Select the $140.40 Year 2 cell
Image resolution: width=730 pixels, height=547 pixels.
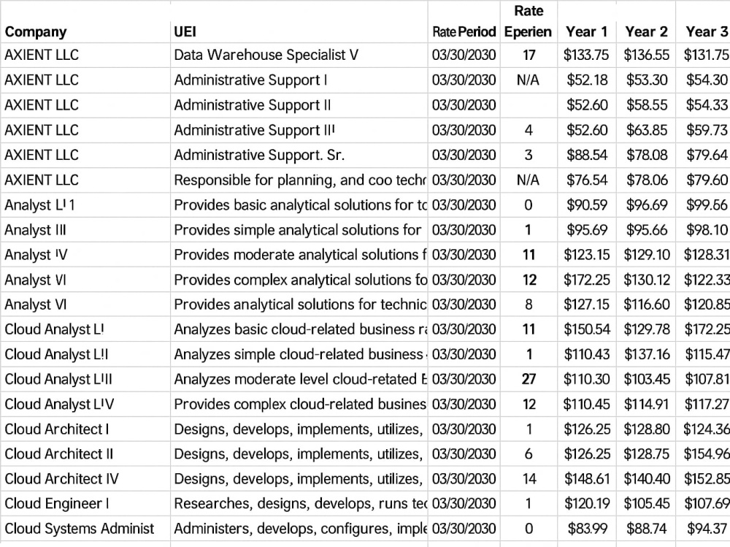pyautogui.click(x=646, y=479)
